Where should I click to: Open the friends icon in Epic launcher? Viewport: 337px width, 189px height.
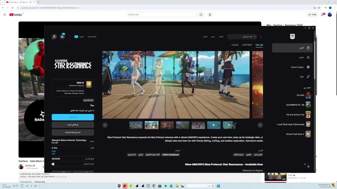(x=62, y=36)
